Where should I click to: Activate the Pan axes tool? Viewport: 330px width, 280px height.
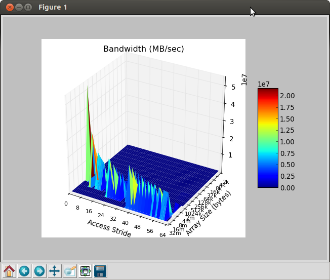tap(55, 271)
